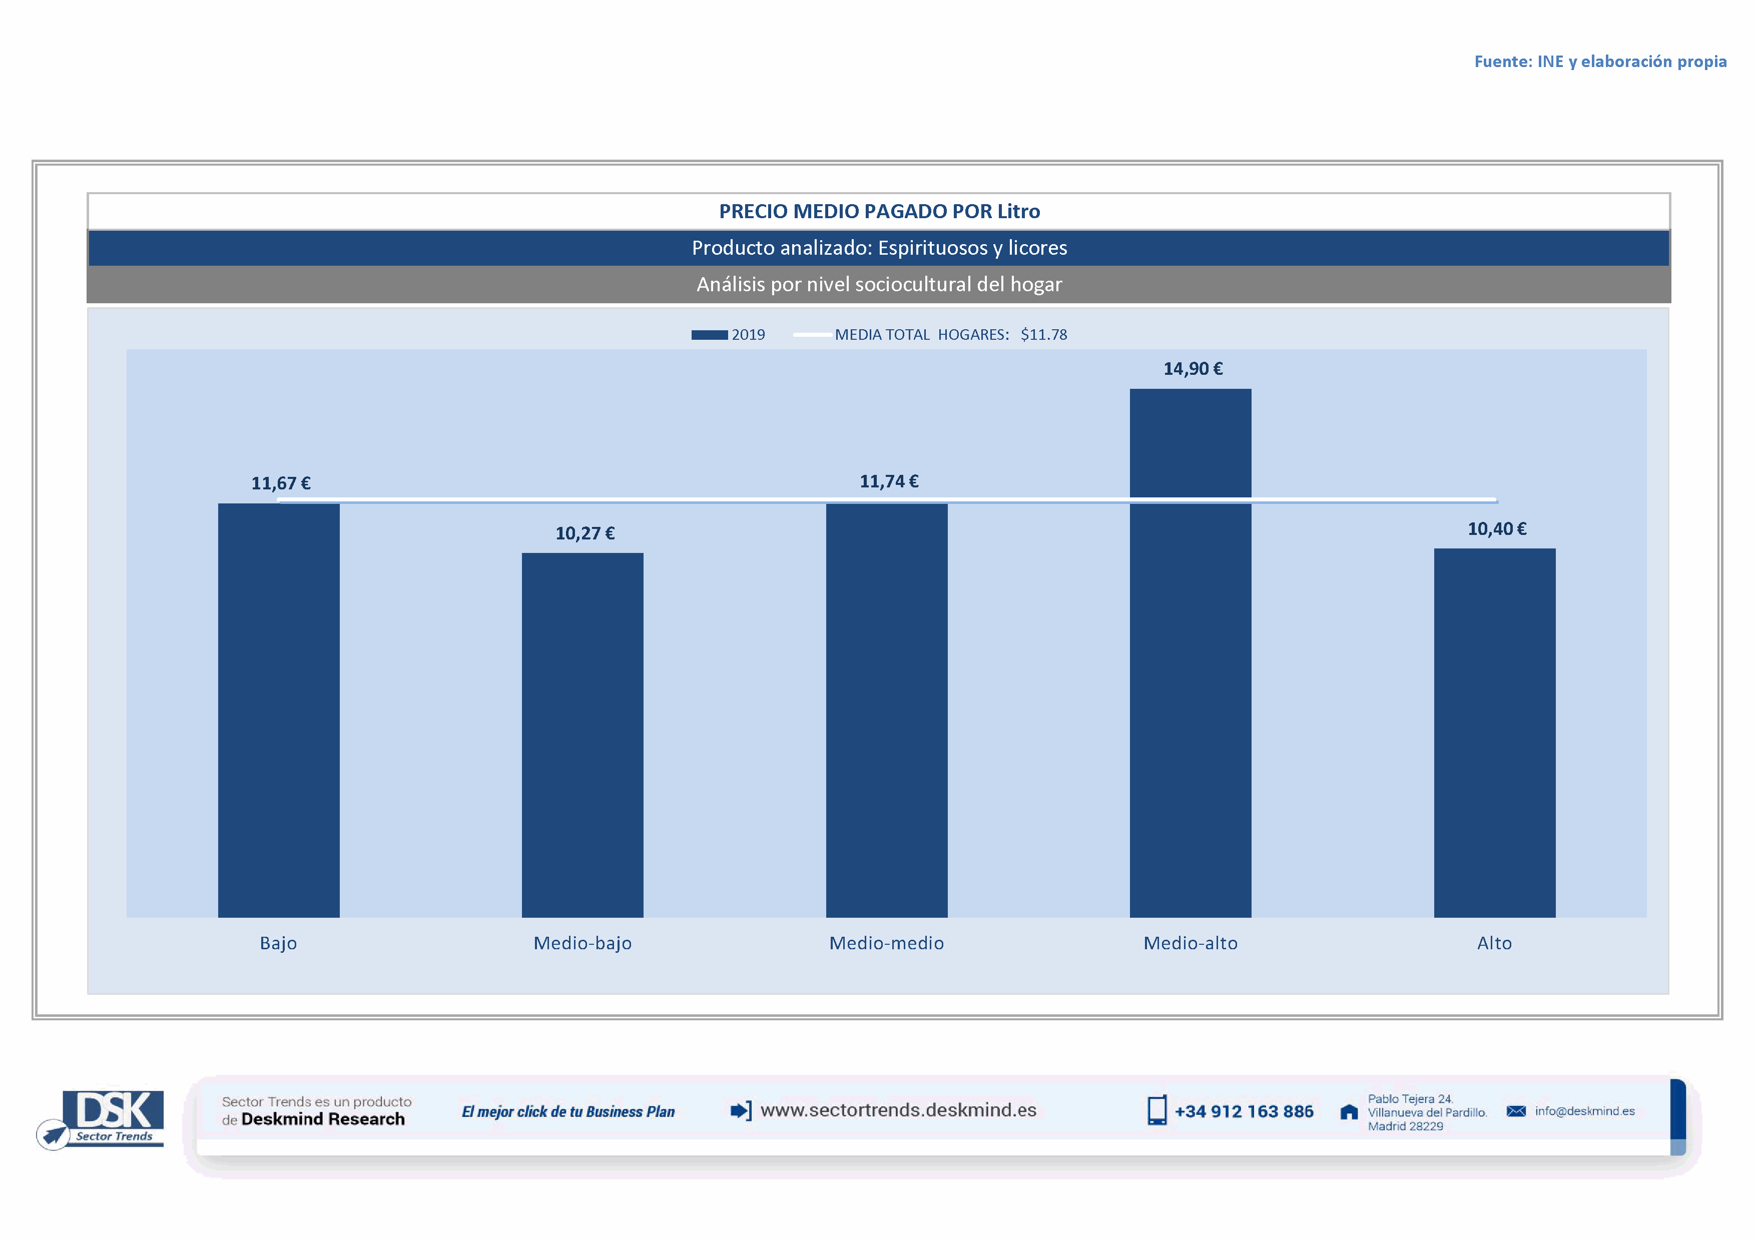This screenshot has width=1755, height=1241.
Task: Click the Medio-bajo axis label
Action: (582, 943)
